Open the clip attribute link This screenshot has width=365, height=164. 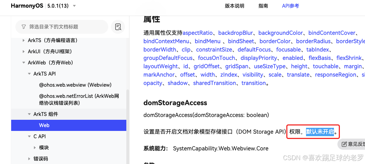point(186,49)
